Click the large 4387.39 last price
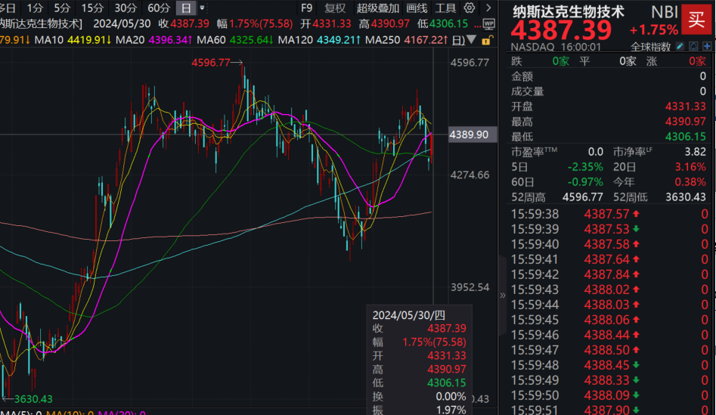This screenshot has width=716, height=415. pyautogui.click(x=561, y=30)
